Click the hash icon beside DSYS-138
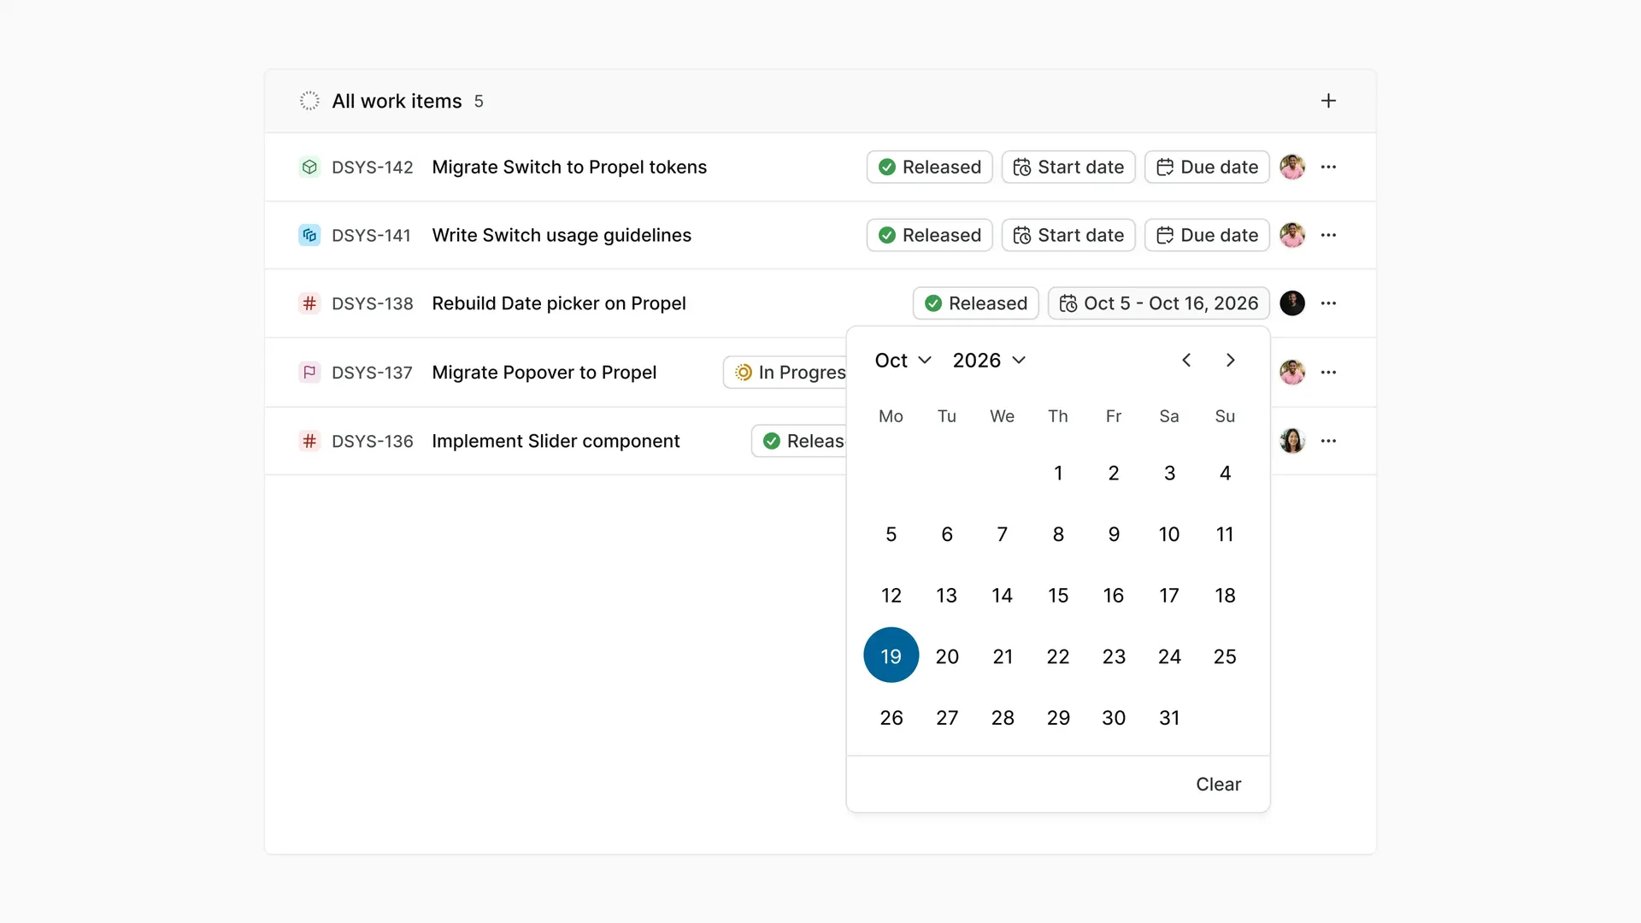The image size is (1641, 923). tap(309, 303)
